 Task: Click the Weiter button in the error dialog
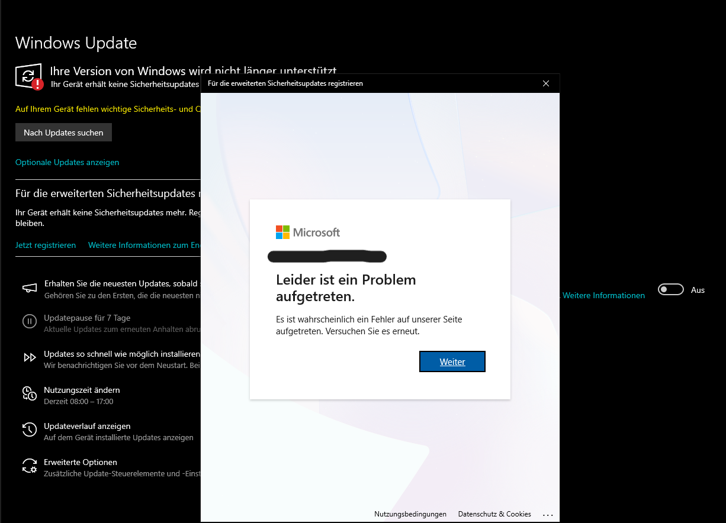(452, 361)
